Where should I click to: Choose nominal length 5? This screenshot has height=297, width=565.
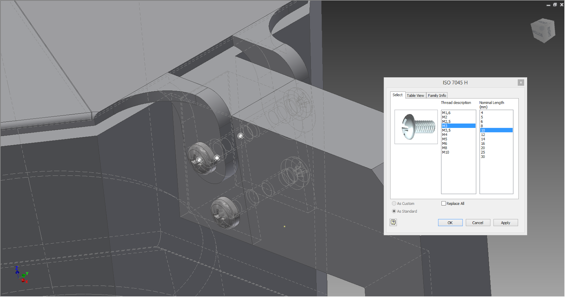pos(496,117)
